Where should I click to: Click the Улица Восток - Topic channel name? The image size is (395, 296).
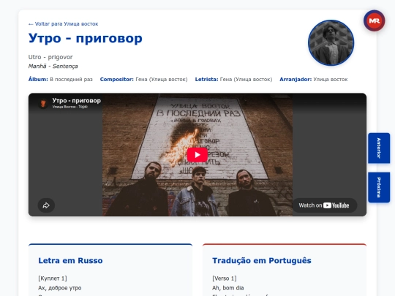[70, 107]
